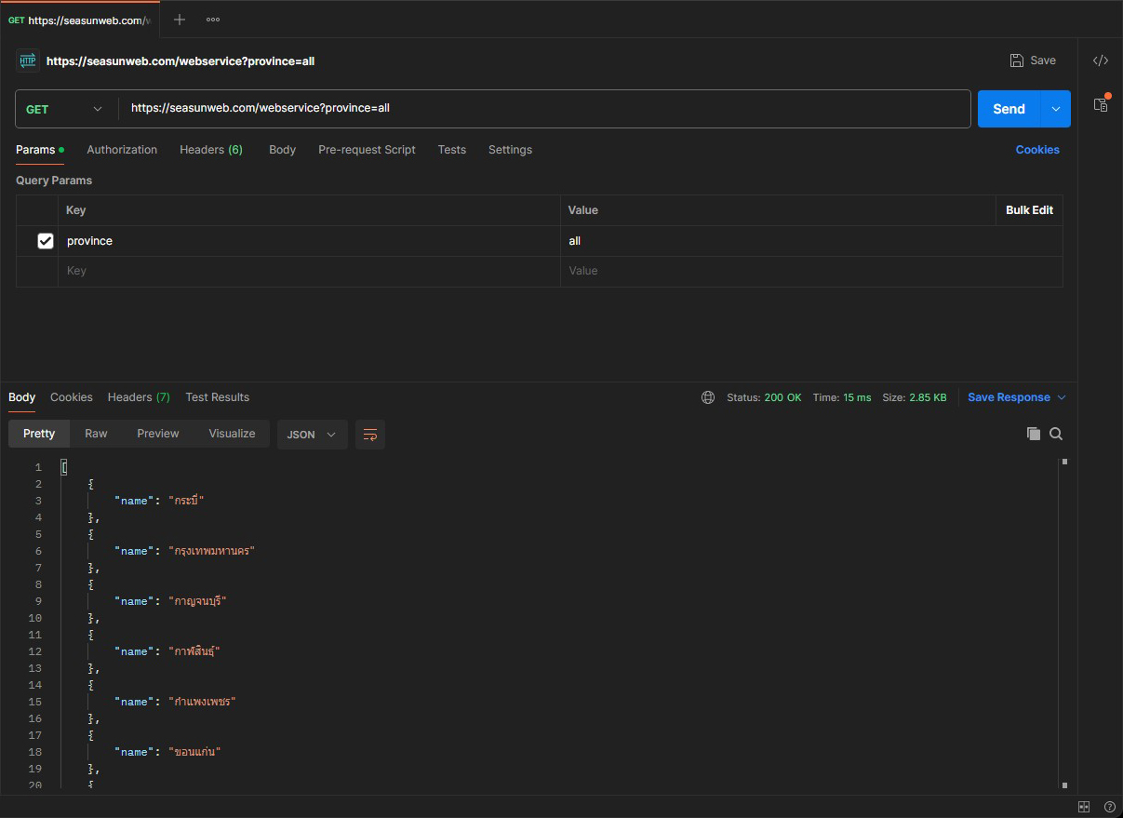Expand the Send button dropdown arrow
Viewport: 1123px width, 818px height.
(x=1056, y=109)
